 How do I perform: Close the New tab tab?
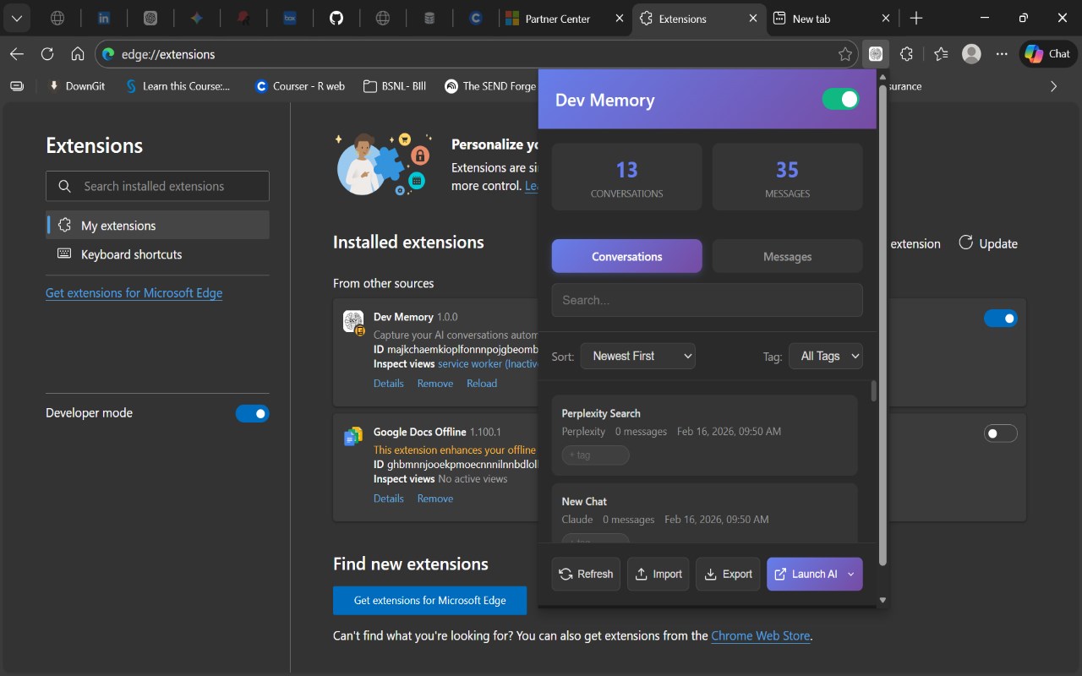[x=886, y=19]
